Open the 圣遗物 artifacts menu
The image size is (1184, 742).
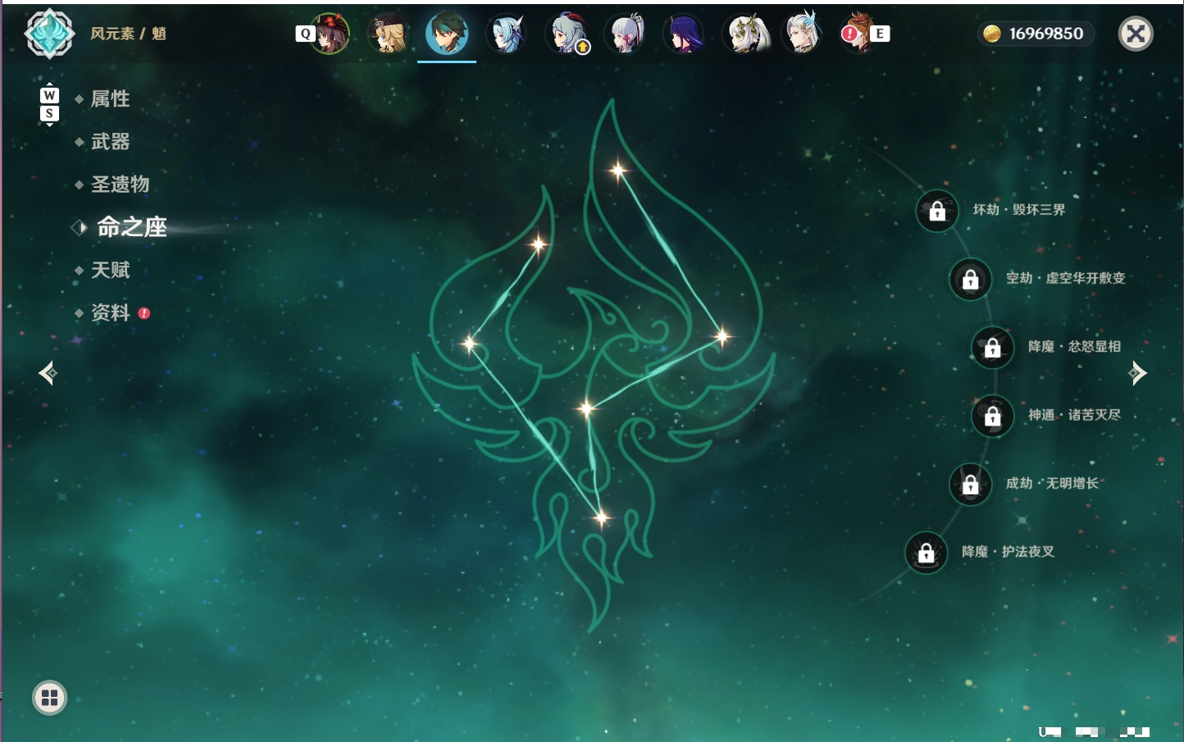[120, 184]
